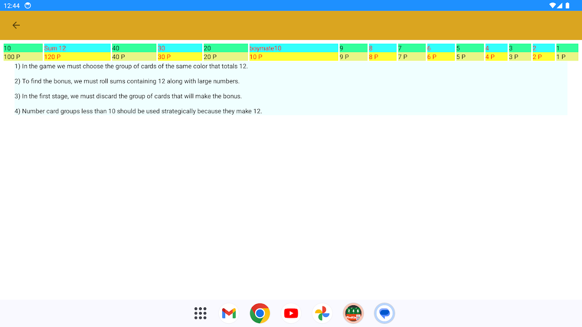
Task: Launch Google Photos from the dock
Action: (322, 313)
